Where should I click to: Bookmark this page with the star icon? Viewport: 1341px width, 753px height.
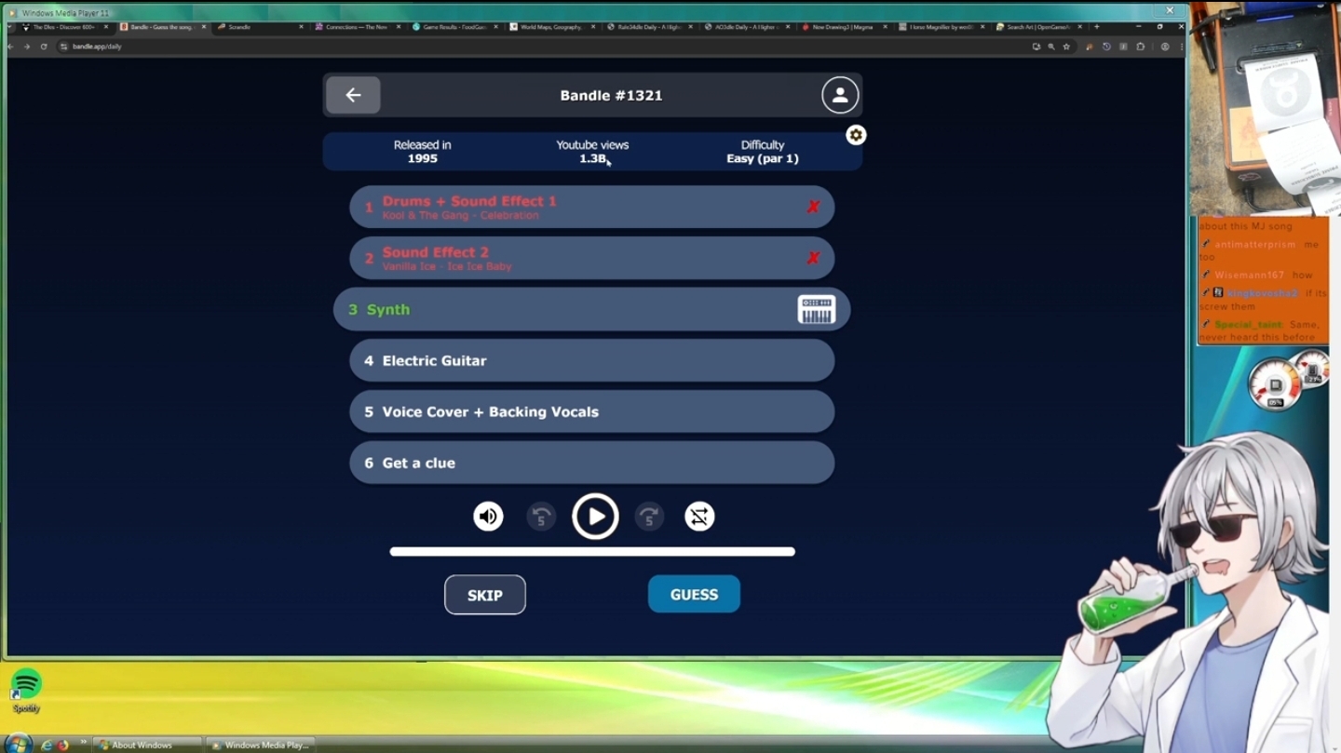pyautogui.click(x=1066, y=47)
